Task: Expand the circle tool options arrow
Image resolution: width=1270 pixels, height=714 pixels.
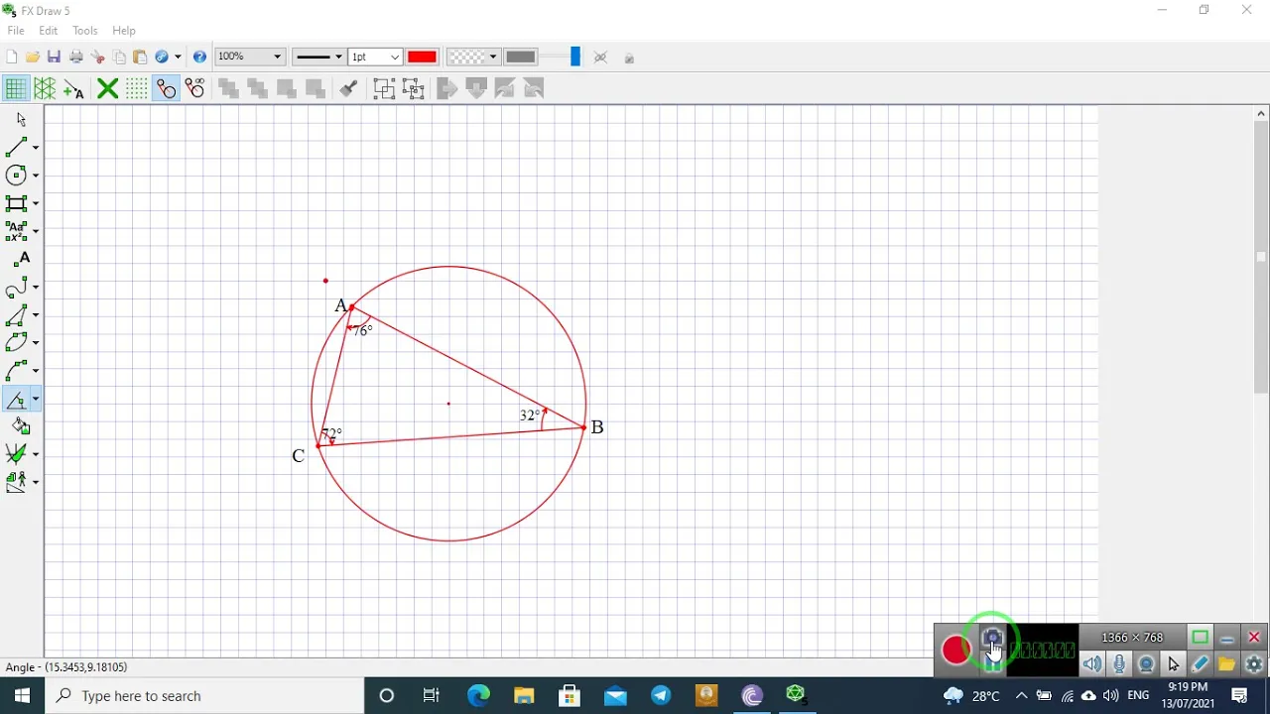Action: point(36,176)
